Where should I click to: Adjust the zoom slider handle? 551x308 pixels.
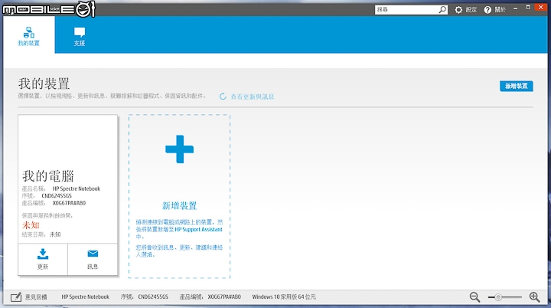[498, 297]
